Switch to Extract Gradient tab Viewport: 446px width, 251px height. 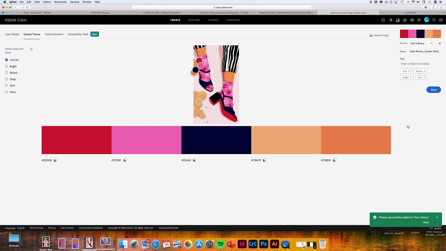(x=54, y=34)
